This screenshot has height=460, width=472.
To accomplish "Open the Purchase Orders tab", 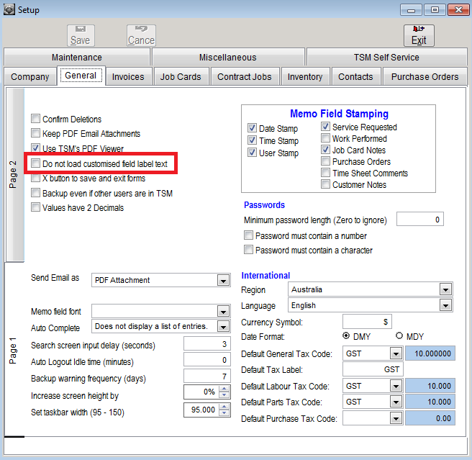I will pos(425,77).
